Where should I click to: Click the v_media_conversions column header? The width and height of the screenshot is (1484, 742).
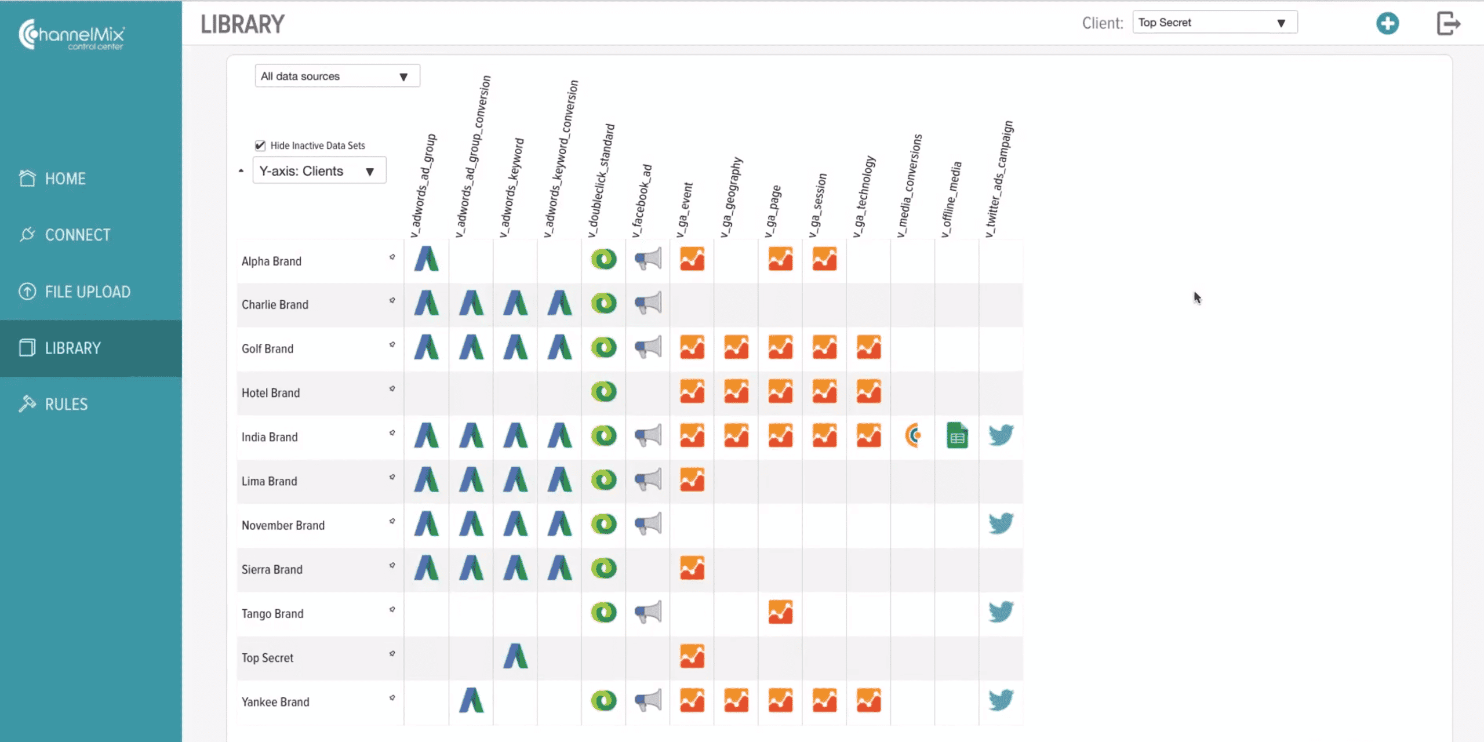(909, 185)
